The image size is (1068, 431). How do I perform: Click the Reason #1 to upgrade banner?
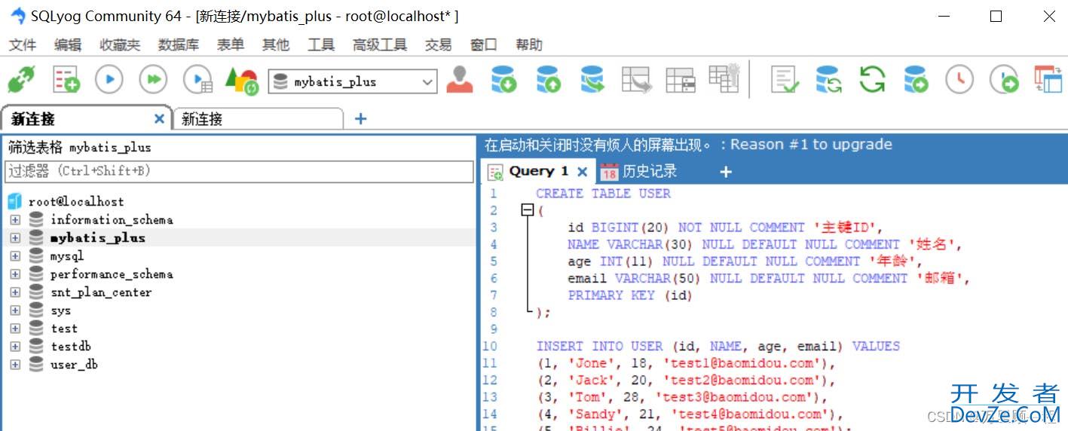pos(688,144)
